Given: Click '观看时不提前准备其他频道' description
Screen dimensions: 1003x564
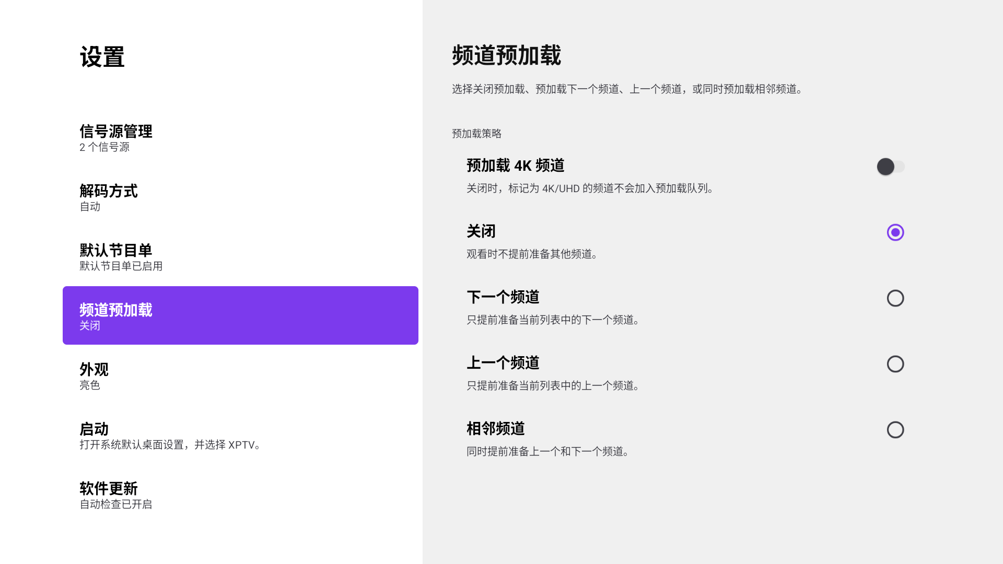Looking at the screenshot, I should pyautogui.click(x=532, y=254).
